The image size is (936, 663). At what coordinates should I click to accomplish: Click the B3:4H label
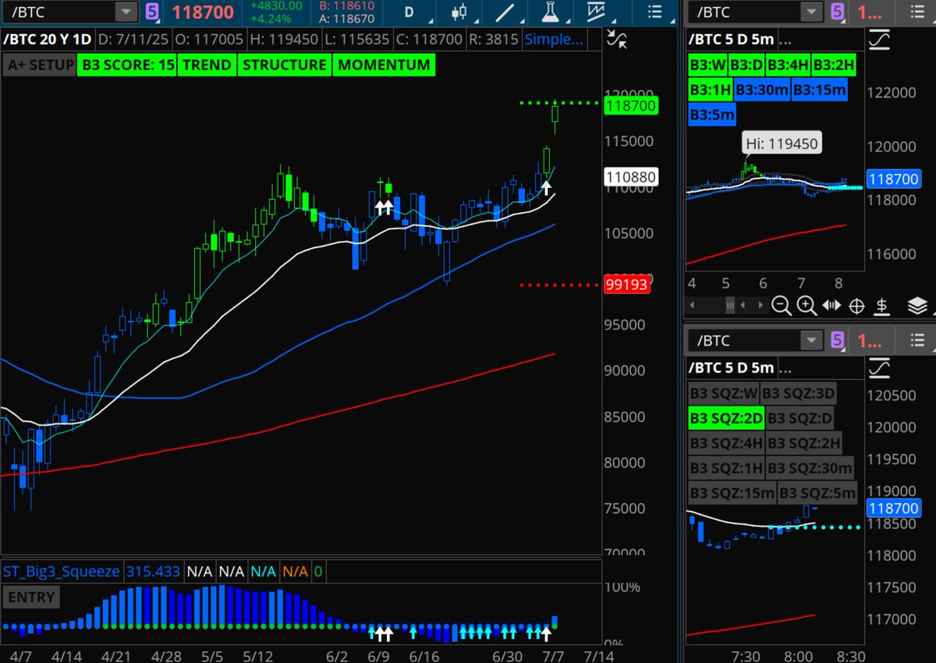(788, 66)
